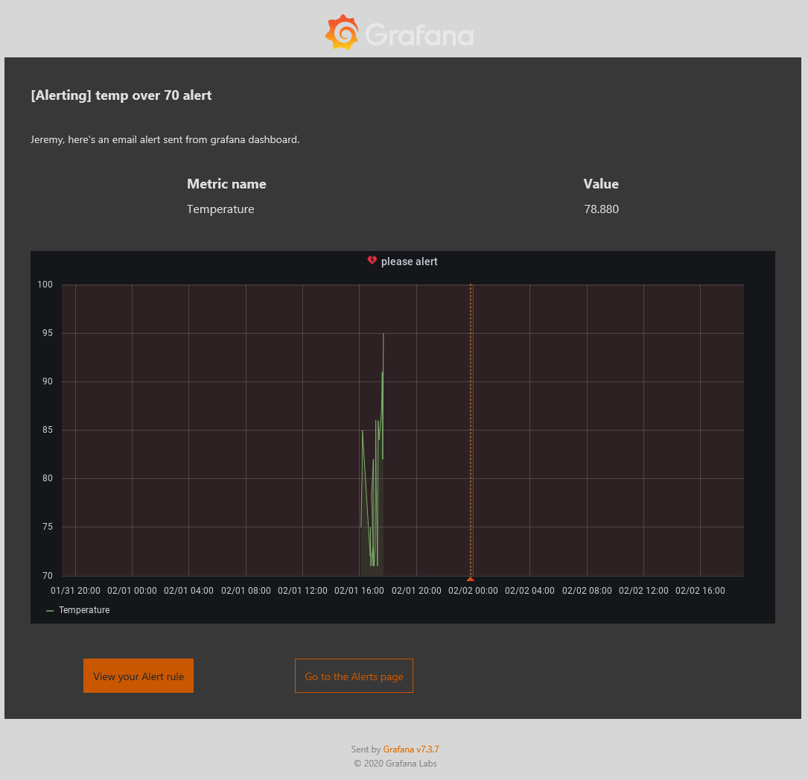Follow the Grafana v7.3.7 link
Image resolution: width=808 pixels, height=780 pixels.
pyautogui.click(x=410, y=749)
